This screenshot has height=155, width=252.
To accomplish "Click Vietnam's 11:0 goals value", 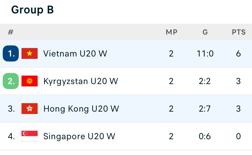I will tap(205, 53).
